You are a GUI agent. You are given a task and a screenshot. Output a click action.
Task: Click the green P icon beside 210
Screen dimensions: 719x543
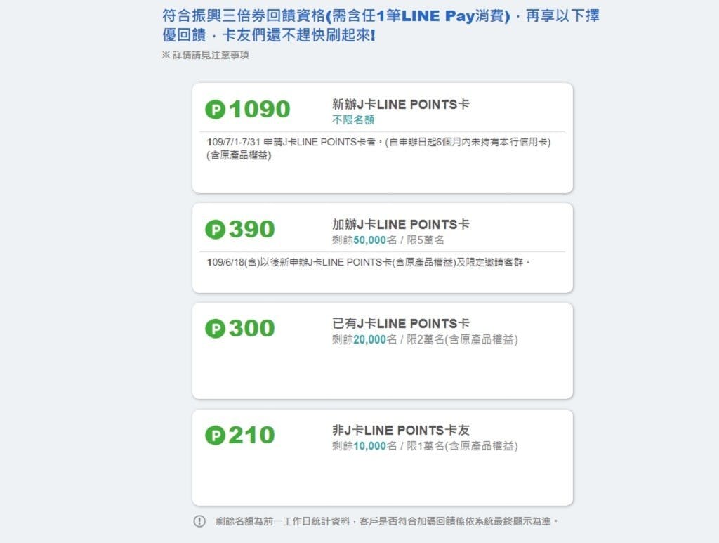click(x=215, y=436)
